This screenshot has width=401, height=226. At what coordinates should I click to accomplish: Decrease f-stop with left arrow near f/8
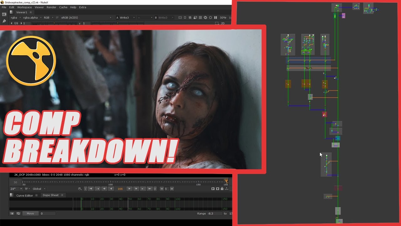click(12, 23)
